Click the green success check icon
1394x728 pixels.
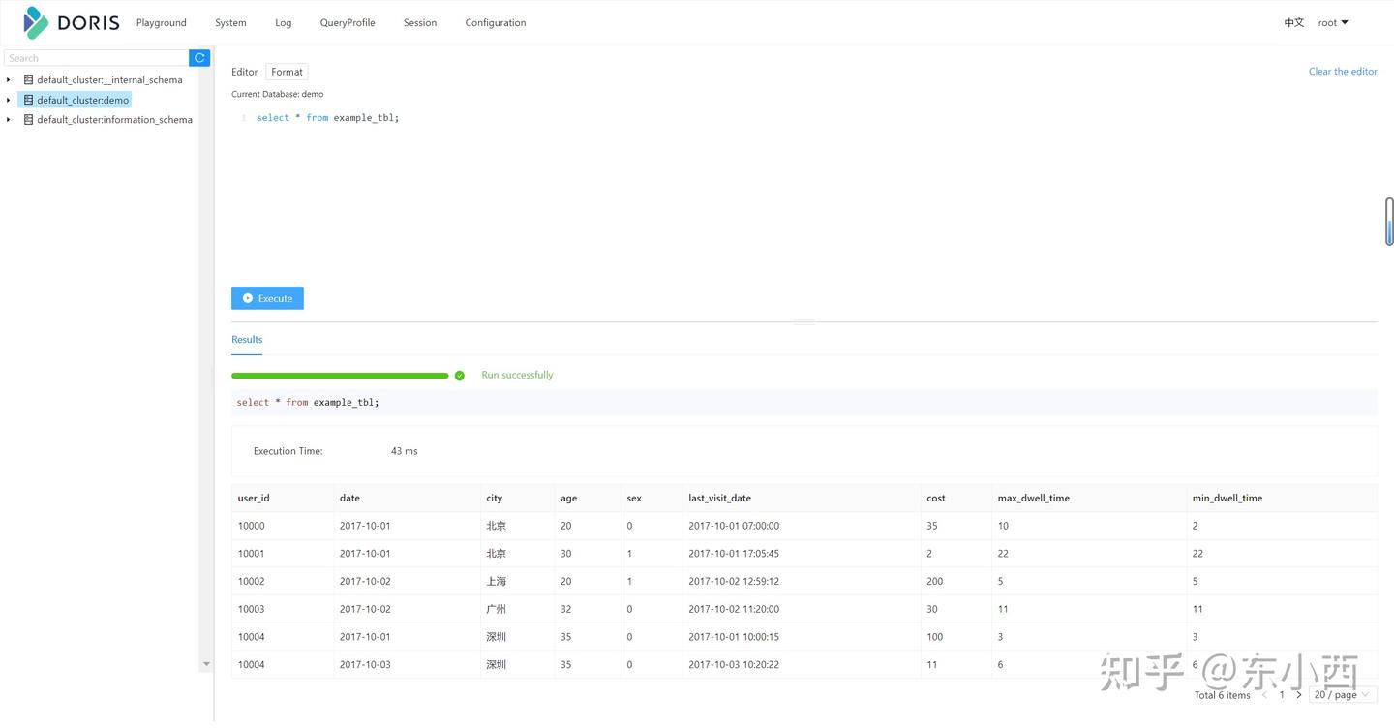click(460, 376)
